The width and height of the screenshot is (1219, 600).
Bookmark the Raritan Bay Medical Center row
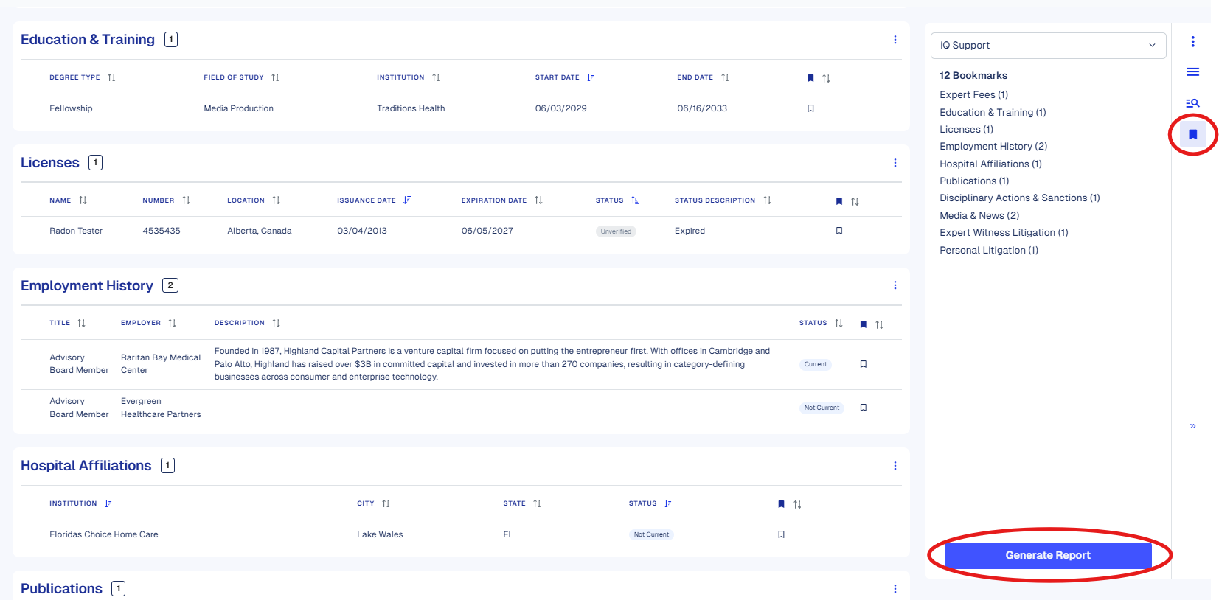click(x=863, y=364)
